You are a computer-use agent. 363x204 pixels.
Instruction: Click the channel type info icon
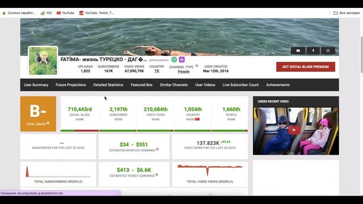tap(197, 66)
